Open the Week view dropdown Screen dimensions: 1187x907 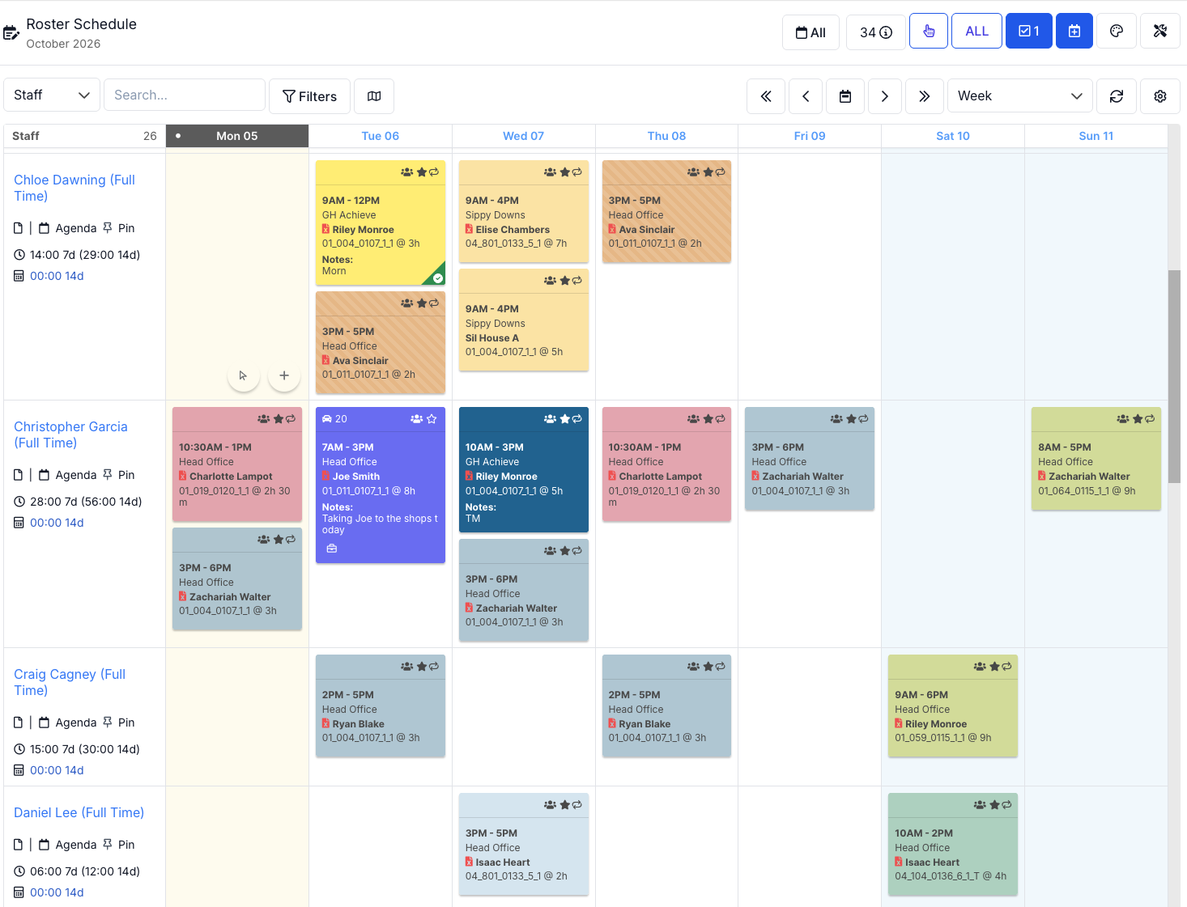coord(1020,96)
